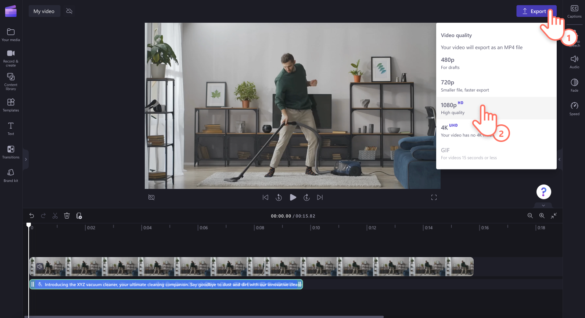The width and height of the screenshot is (585, 318).
Task: Click the split scissors tool
Action: 55,216
